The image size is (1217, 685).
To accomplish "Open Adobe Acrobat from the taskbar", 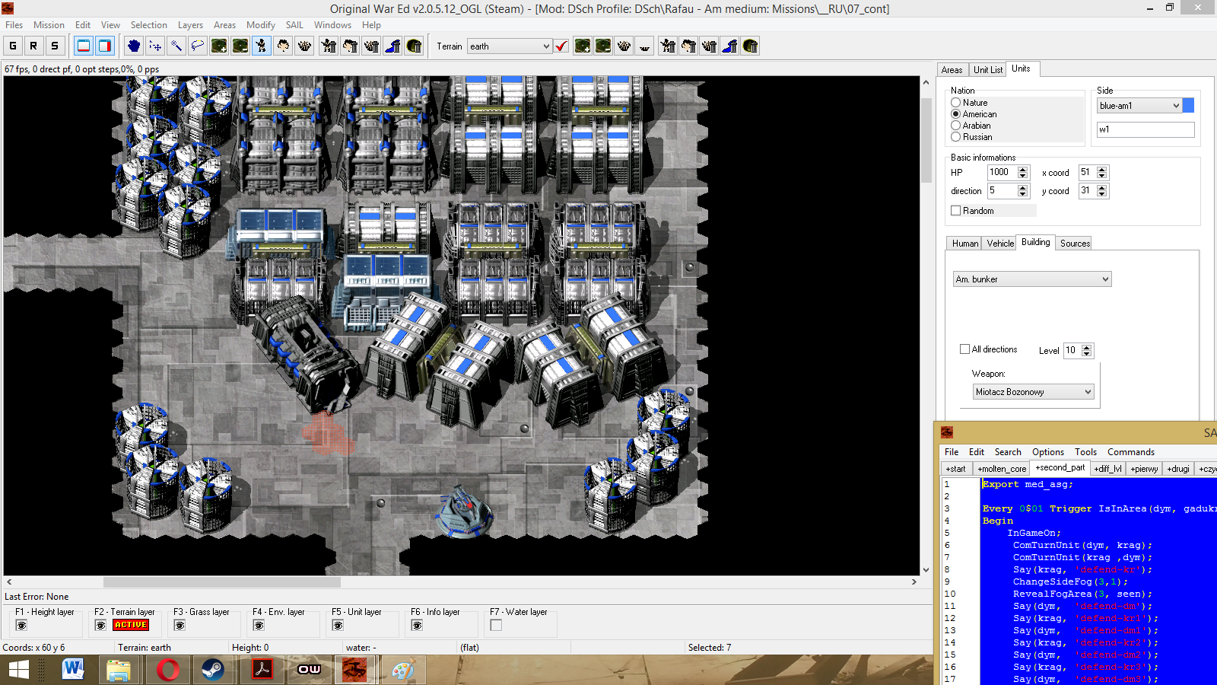I will 262,670.
